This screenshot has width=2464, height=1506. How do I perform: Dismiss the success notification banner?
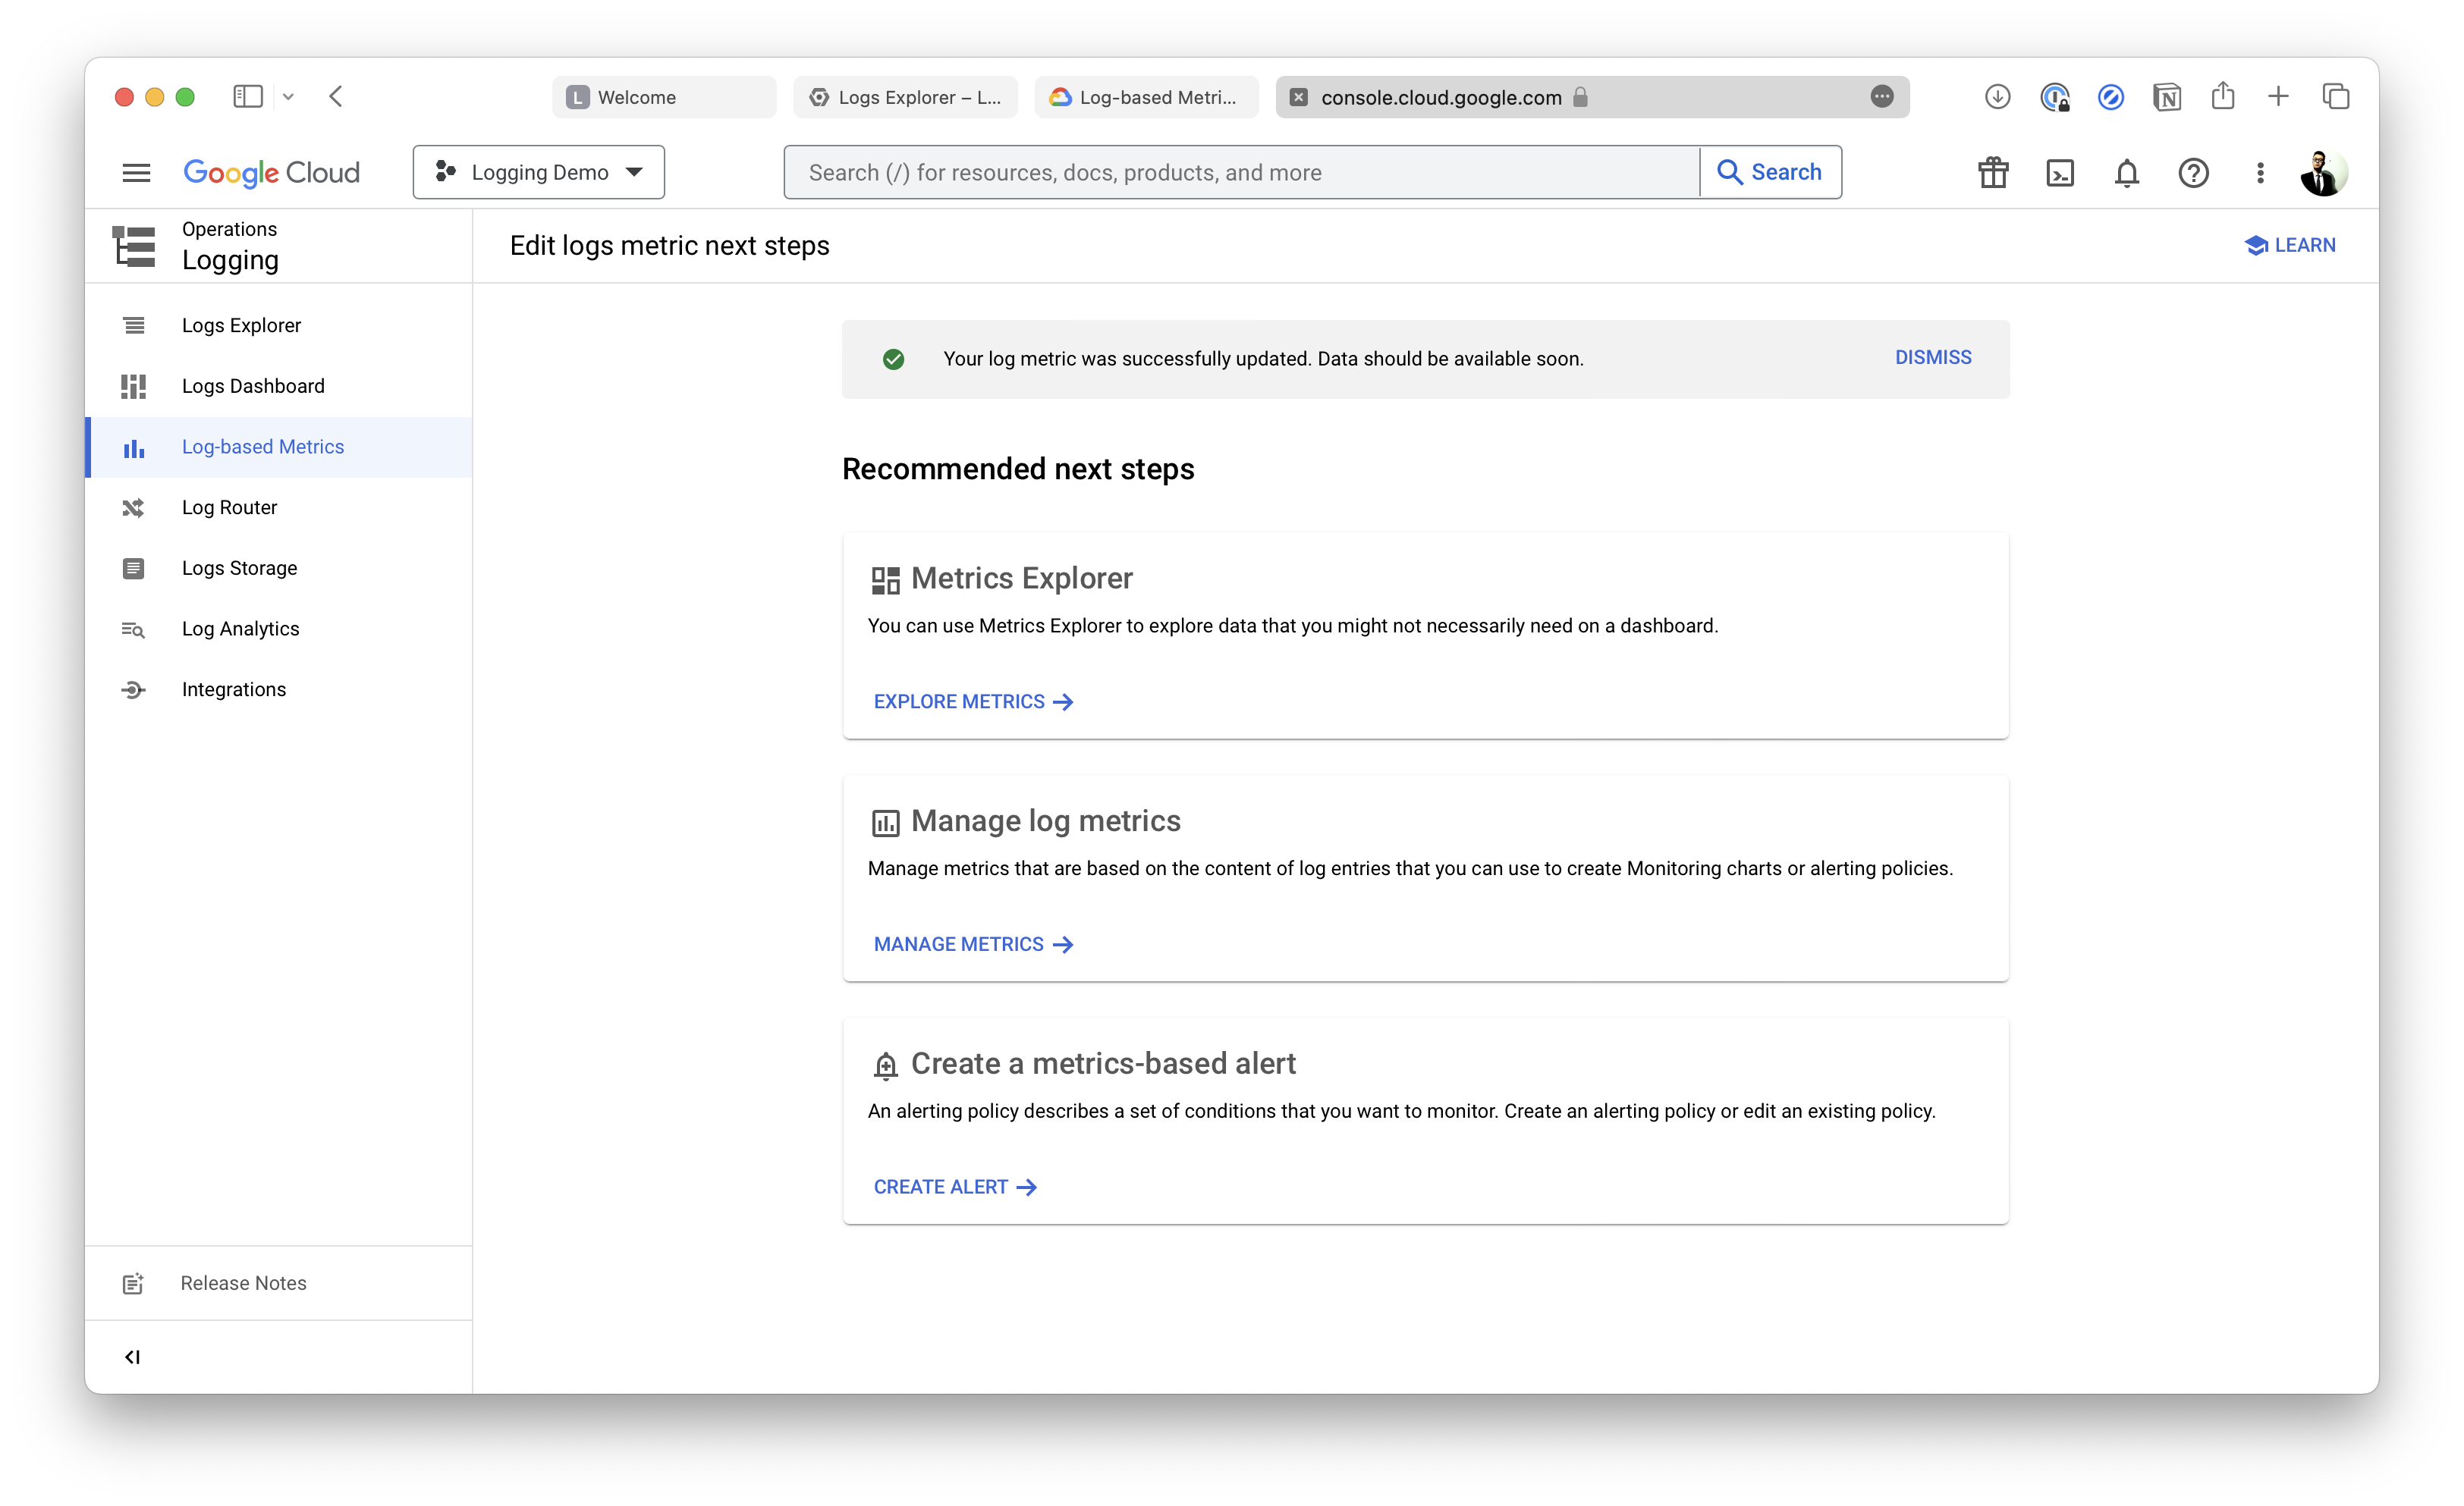point(1932,358)
